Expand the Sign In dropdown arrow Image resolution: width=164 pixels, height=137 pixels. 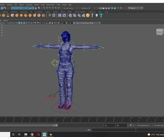click(x=142, y=8)
